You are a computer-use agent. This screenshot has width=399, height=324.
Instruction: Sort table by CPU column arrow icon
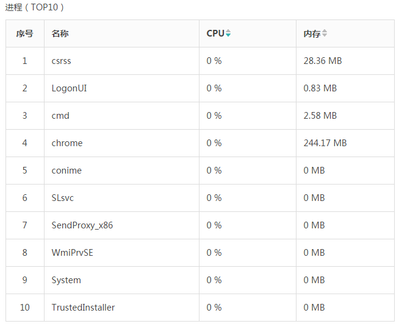(228, 34)
